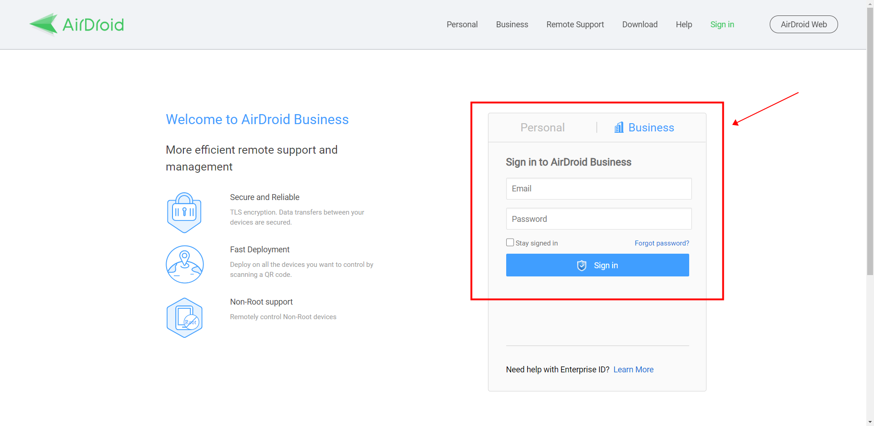Image resolution: width=874 pixels, height=426 pixels.
Task: Click the Non-Root support title text
Action: coord(261,302)
